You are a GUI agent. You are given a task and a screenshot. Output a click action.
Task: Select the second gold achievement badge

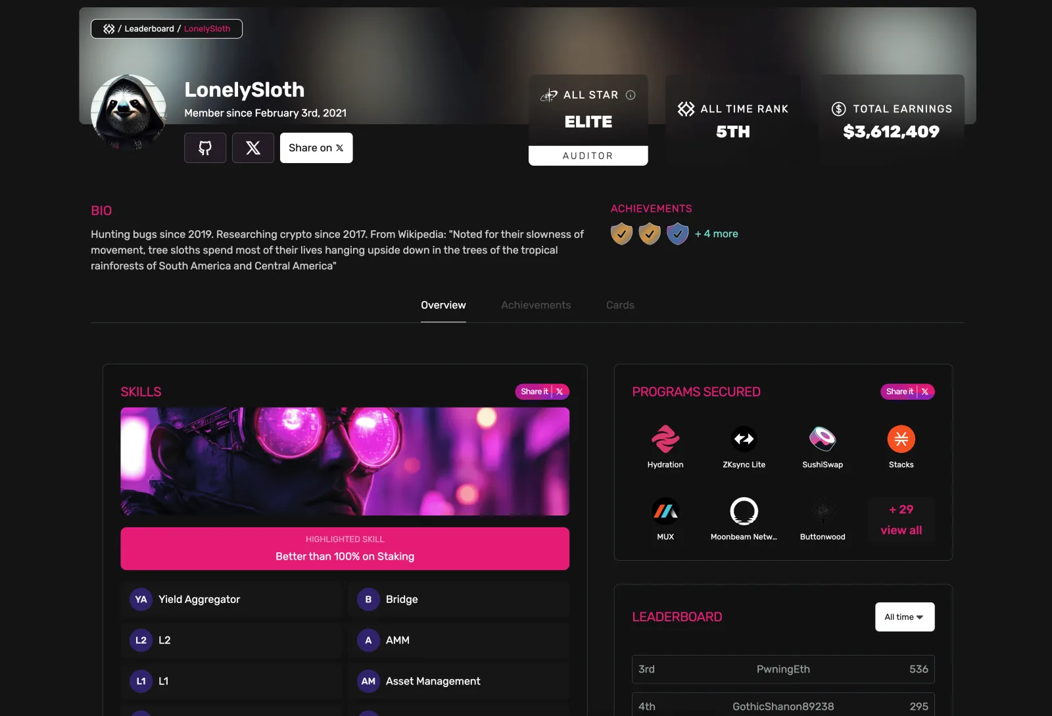(x=650, y=233)
